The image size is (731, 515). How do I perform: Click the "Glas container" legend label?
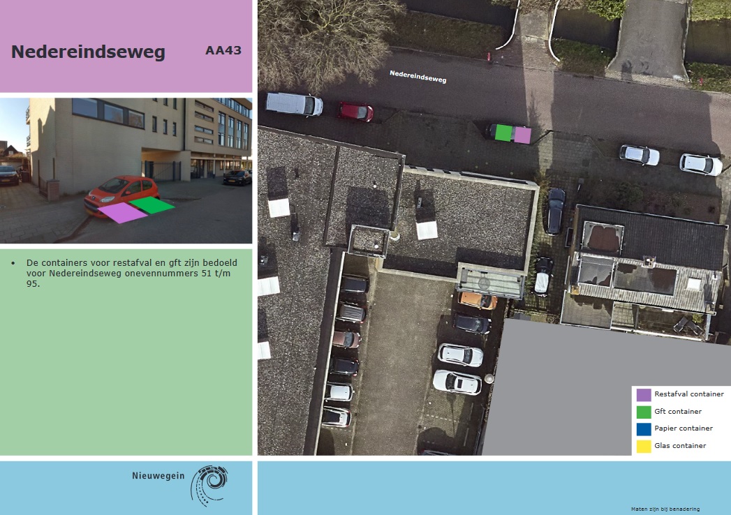point(680,446)
